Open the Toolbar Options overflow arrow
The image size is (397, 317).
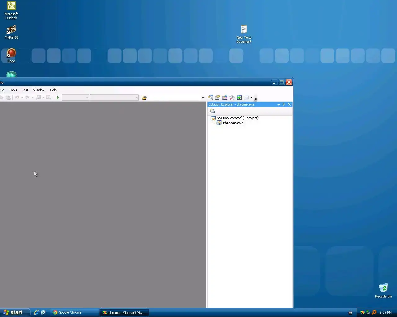(x=256, y=99)
